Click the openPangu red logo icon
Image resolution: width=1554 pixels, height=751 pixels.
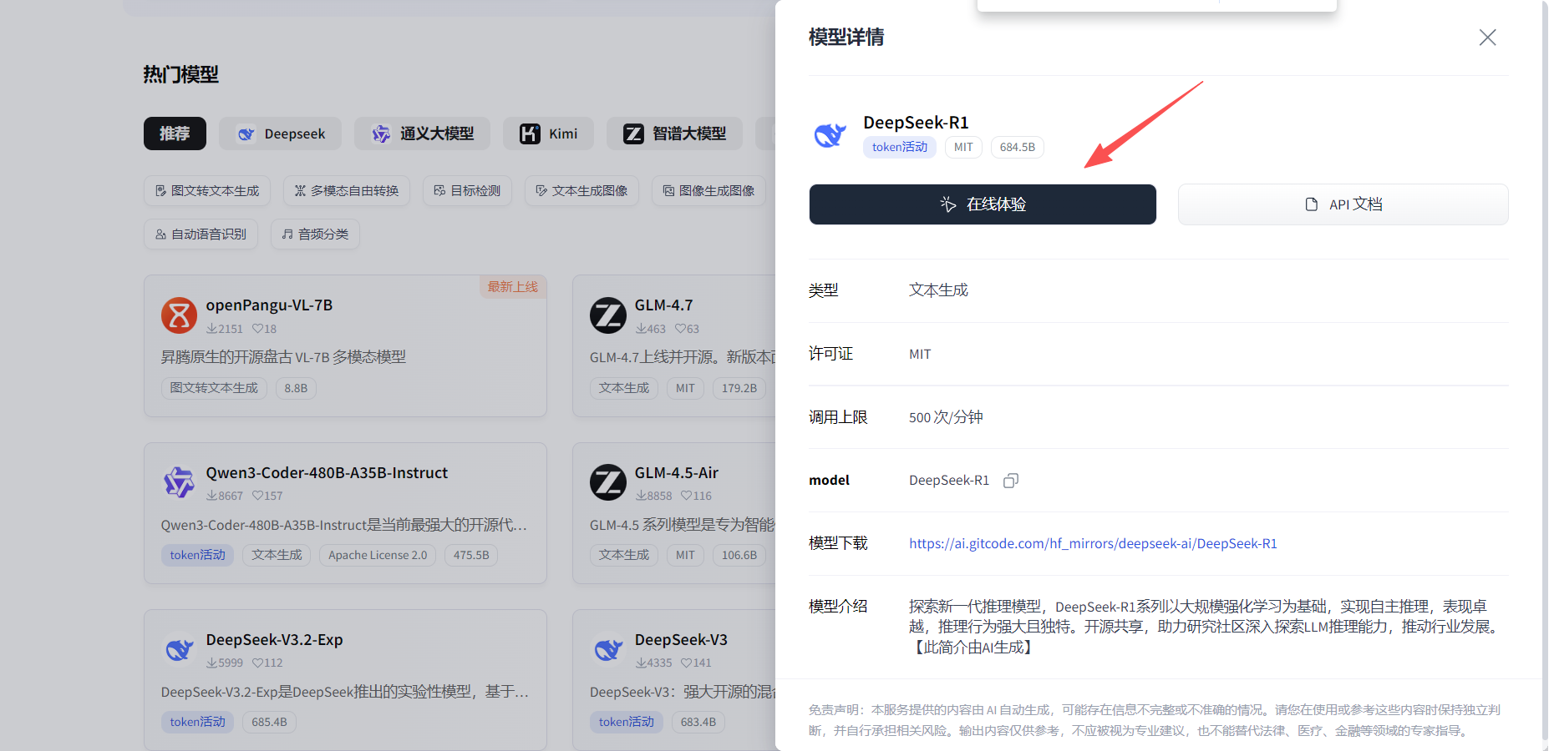click(179, 315)
